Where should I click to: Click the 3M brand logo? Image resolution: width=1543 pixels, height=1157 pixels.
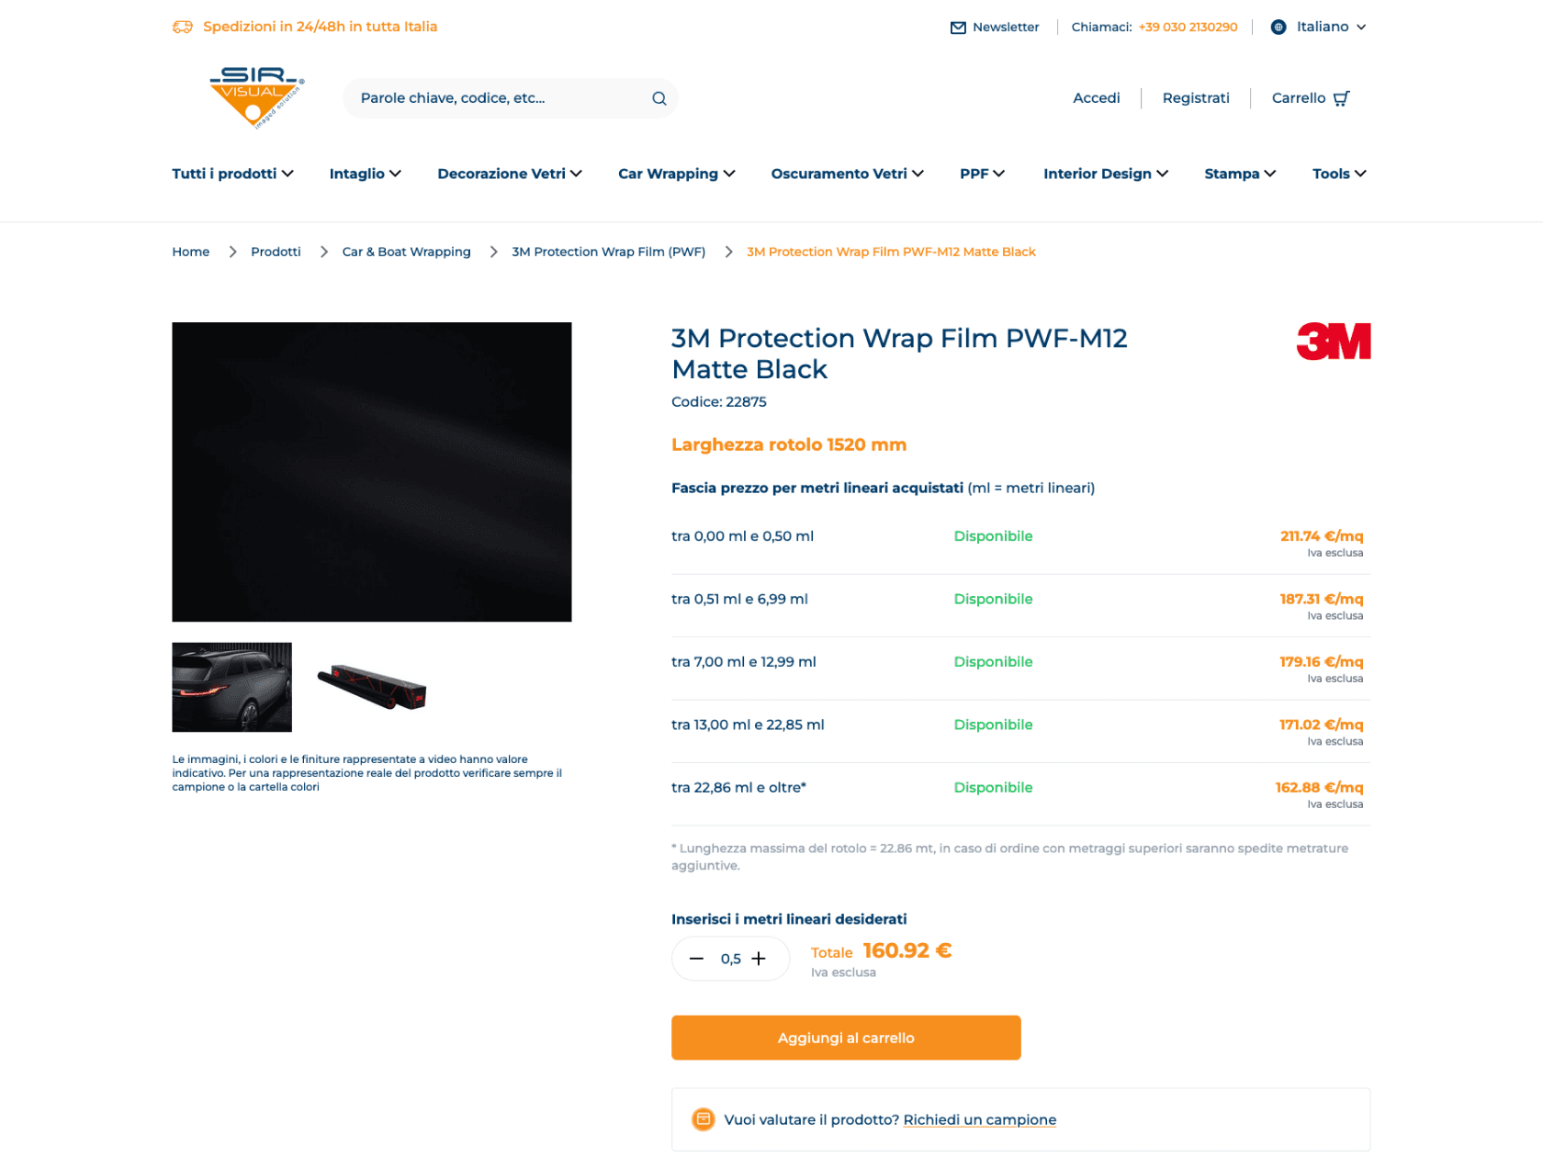pyautogui.click(x=1334, y=342)
